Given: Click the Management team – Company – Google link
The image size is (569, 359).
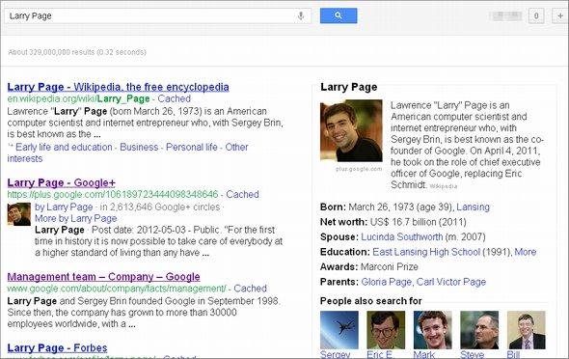Looking at the screenshot, I should pos(103,277).
